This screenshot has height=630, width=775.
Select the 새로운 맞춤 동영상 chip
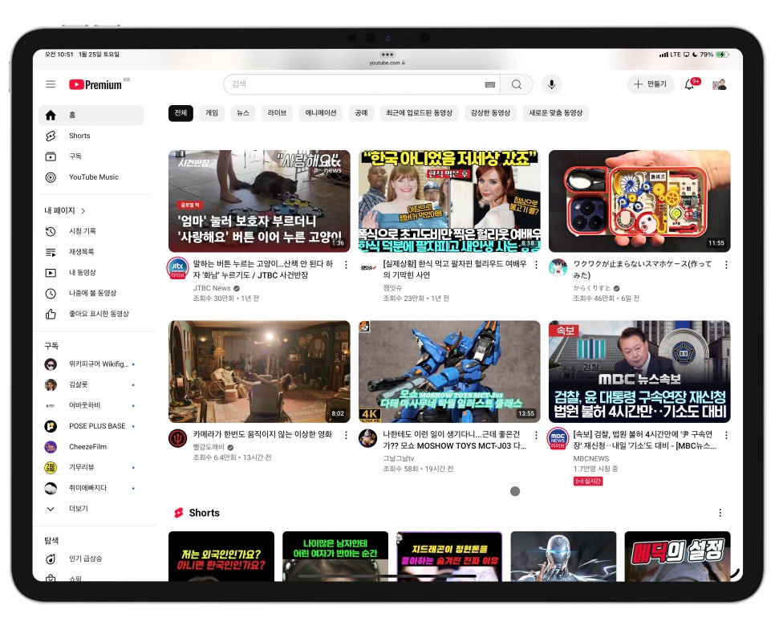(555, 113)
